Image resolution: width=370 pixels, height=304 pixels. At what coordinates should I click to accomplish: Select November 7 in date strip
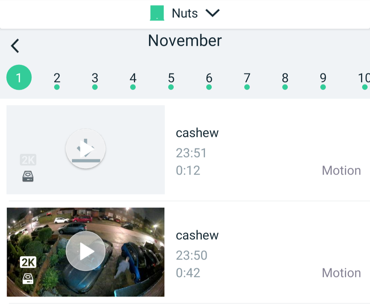[247, 80]
